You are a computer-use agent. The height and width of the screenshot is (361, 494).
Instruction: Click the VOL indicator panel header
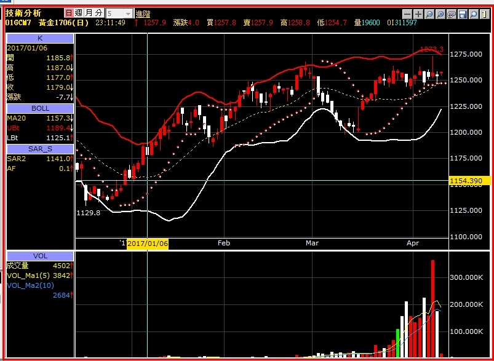40,256
